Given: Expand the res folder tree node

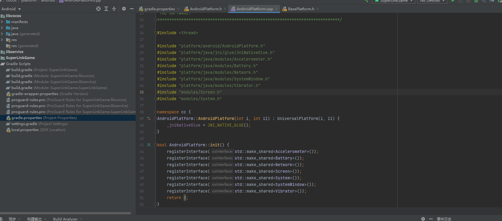Looking at the screenshot, I should pos(2,40).
